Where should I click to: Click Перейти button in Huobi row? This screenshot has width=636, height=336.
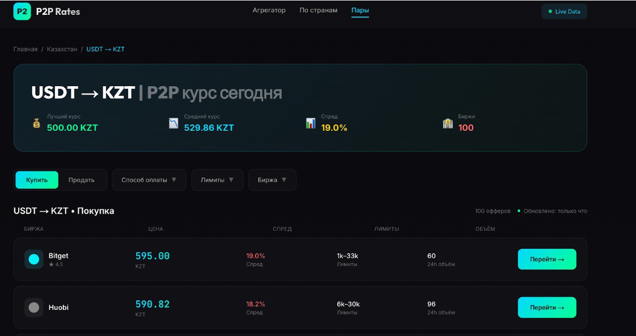547,308
